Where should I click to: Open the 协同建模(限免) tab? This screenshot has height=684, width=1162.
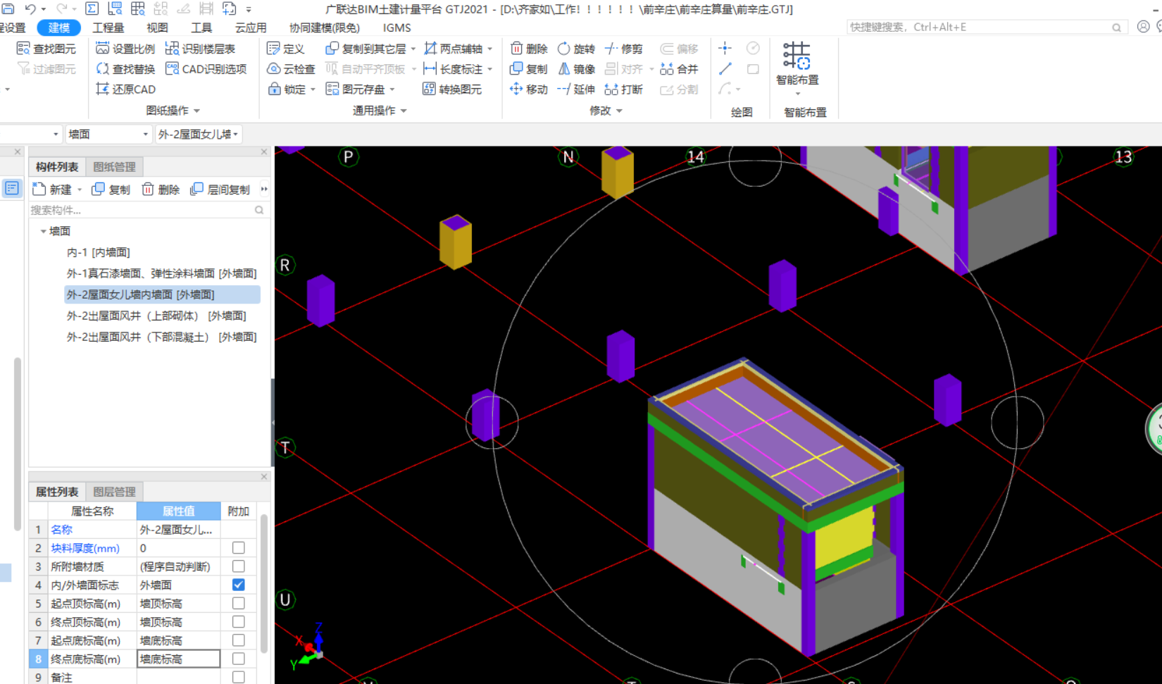pos(324,27)
